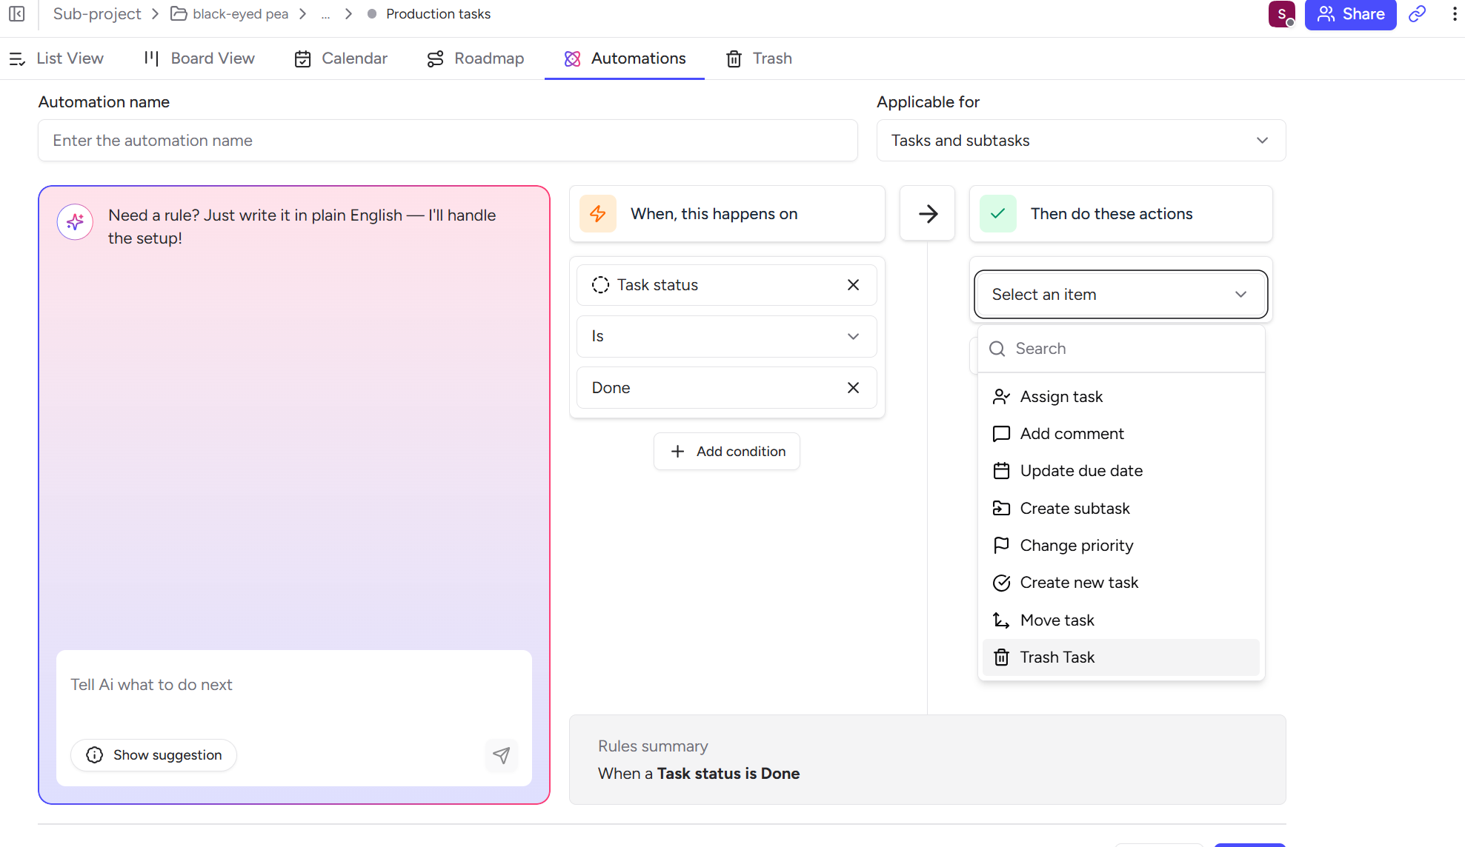Collapse the sidebar panel icon
The image size is (1465, 847).
[x=16, y=14]
